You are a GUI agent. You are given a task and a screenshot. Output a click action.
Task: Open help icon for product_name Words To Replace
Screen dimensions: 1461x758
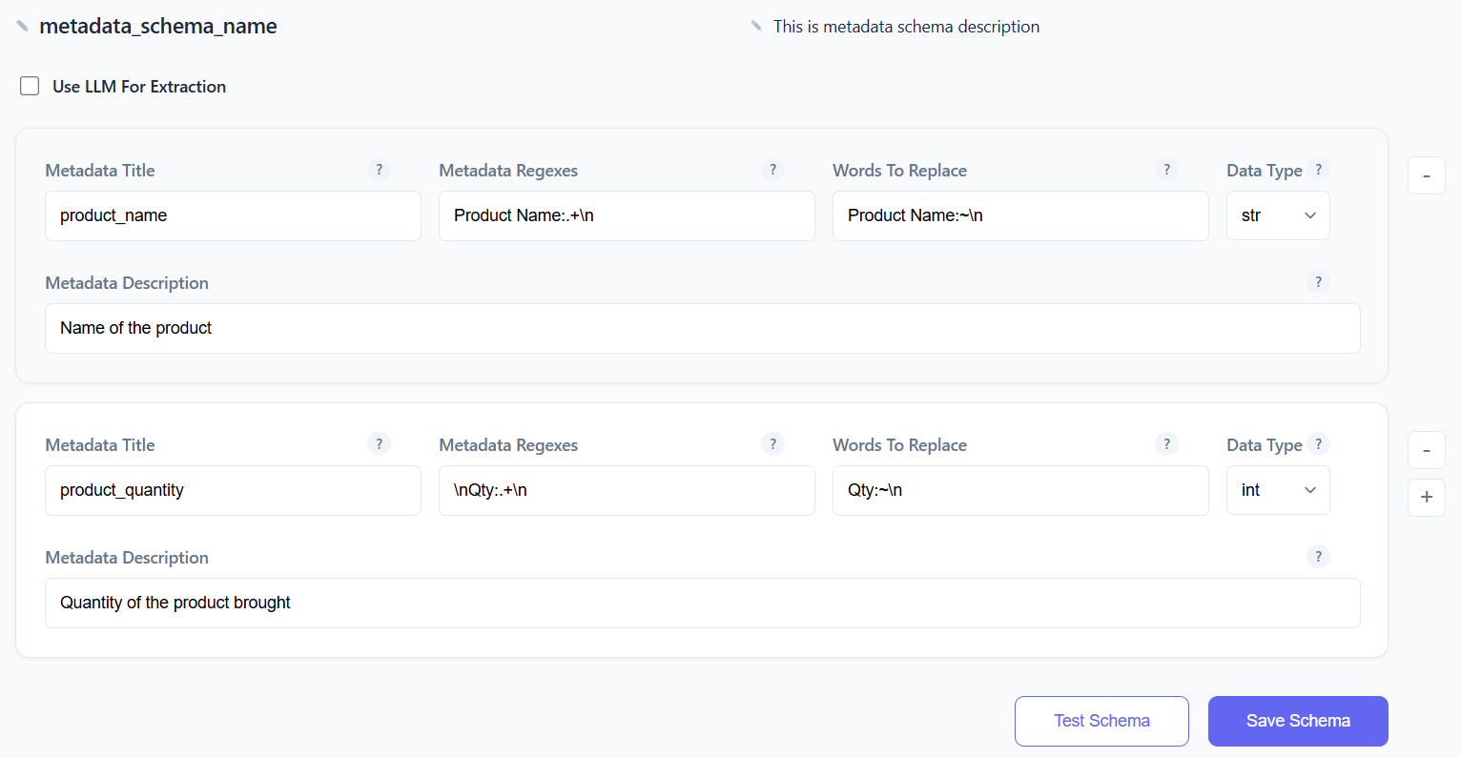[1166, 170]
